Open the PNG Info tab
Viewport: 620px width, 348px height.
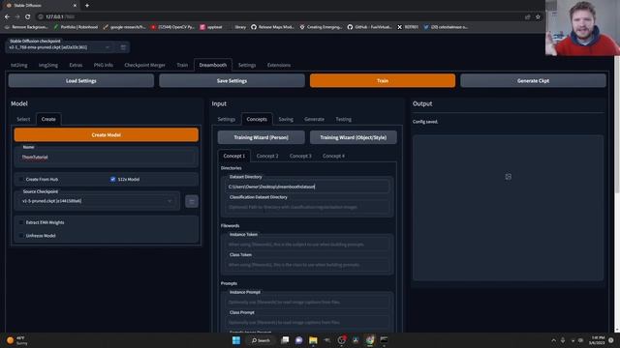(104, 65)
